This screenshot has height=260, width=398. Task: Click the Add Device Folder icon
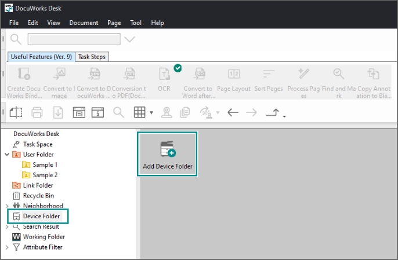coord(167,149)
